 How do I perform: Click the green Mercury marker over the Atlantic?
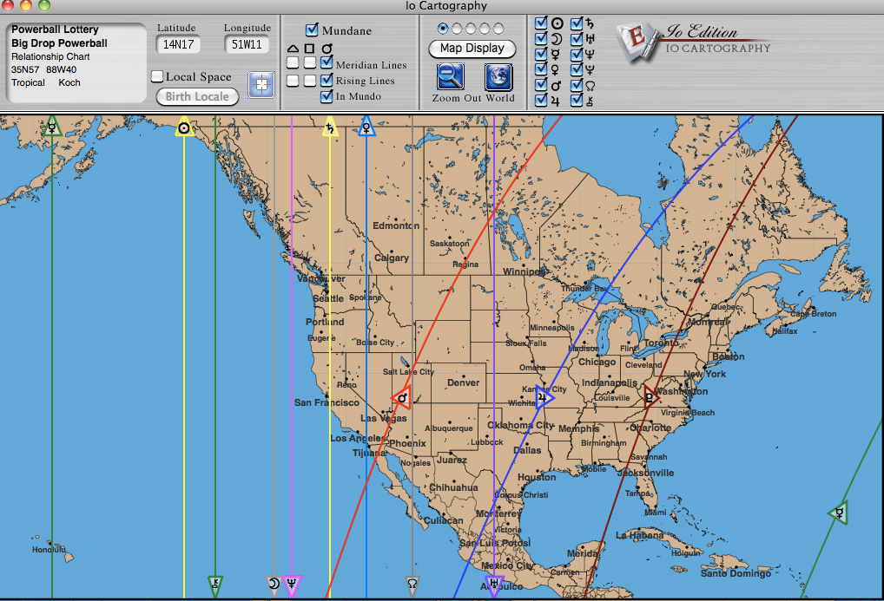pos(839,513)
